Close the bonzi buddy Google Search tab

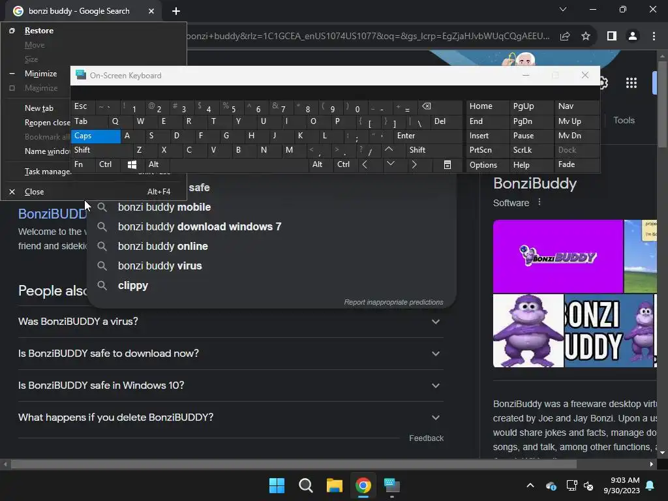[151, 11]
